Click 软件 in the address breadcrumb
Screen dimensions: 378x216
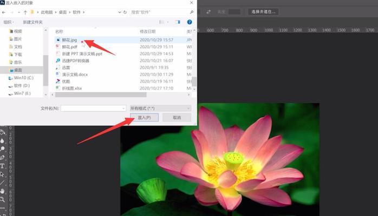coord(76,12)
